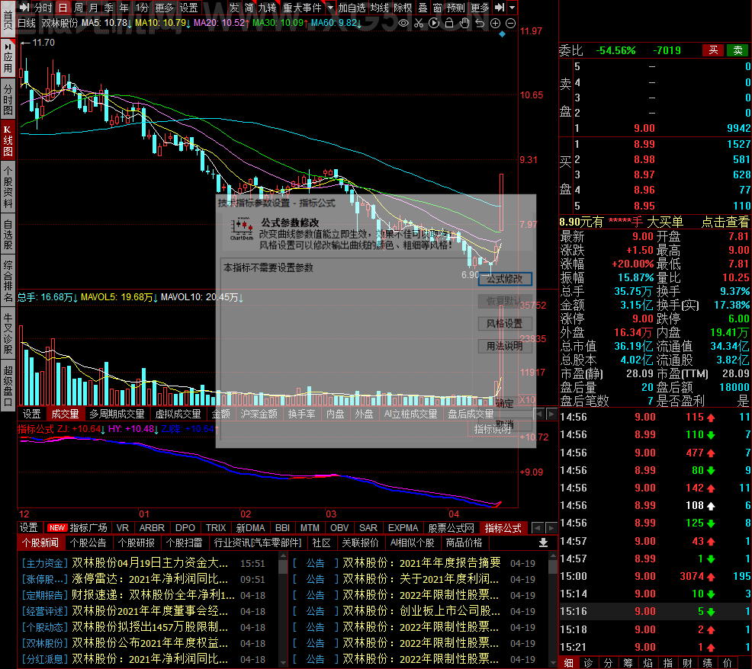This screenshot has width=752, height=669.
Task: Select the EXPMA indicator tab
Action: point(403,527)
